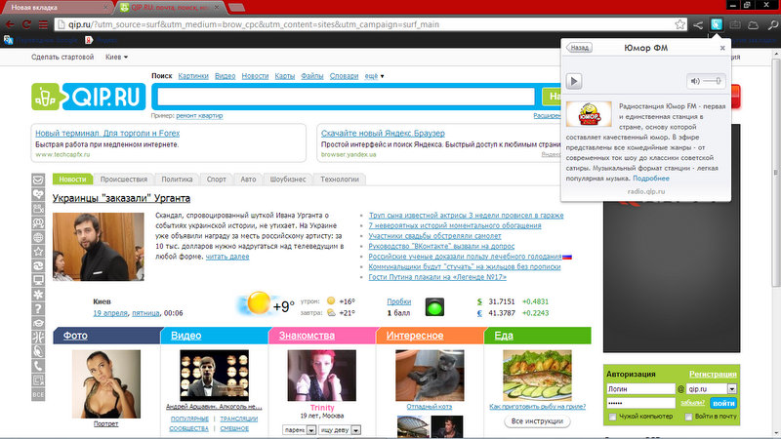Viewport: 781px width, 439px height.
Task: Open the monitor icon in left sidebar
Action: (38, 280)
